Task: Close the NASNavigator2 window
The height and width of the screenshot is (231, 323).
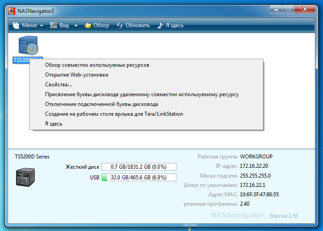Action: pyautogui.click(x=305, y=9)
